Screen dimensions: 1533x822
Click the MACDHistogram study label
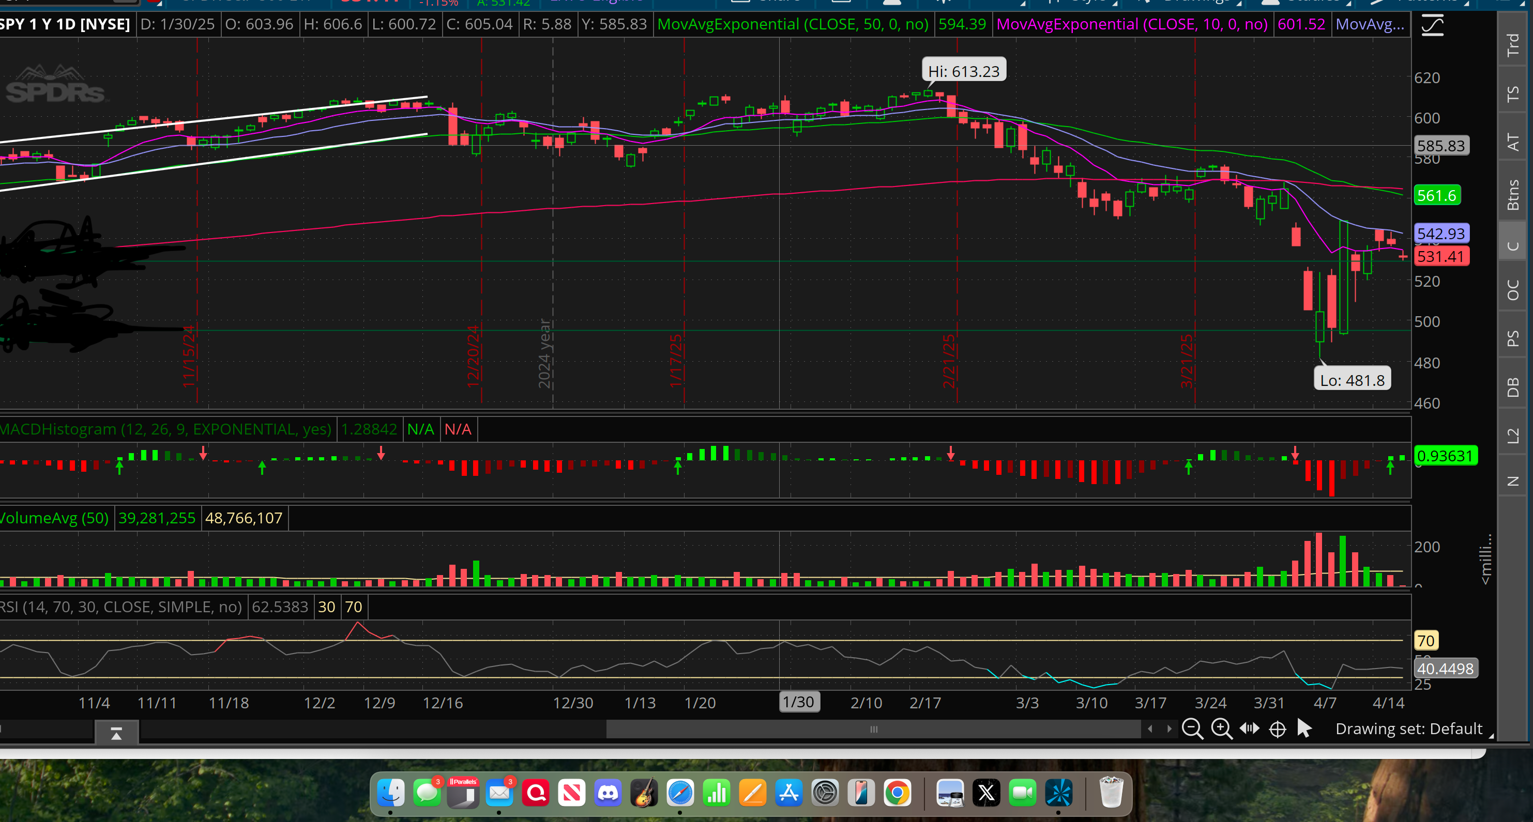[x=165, y=429]
